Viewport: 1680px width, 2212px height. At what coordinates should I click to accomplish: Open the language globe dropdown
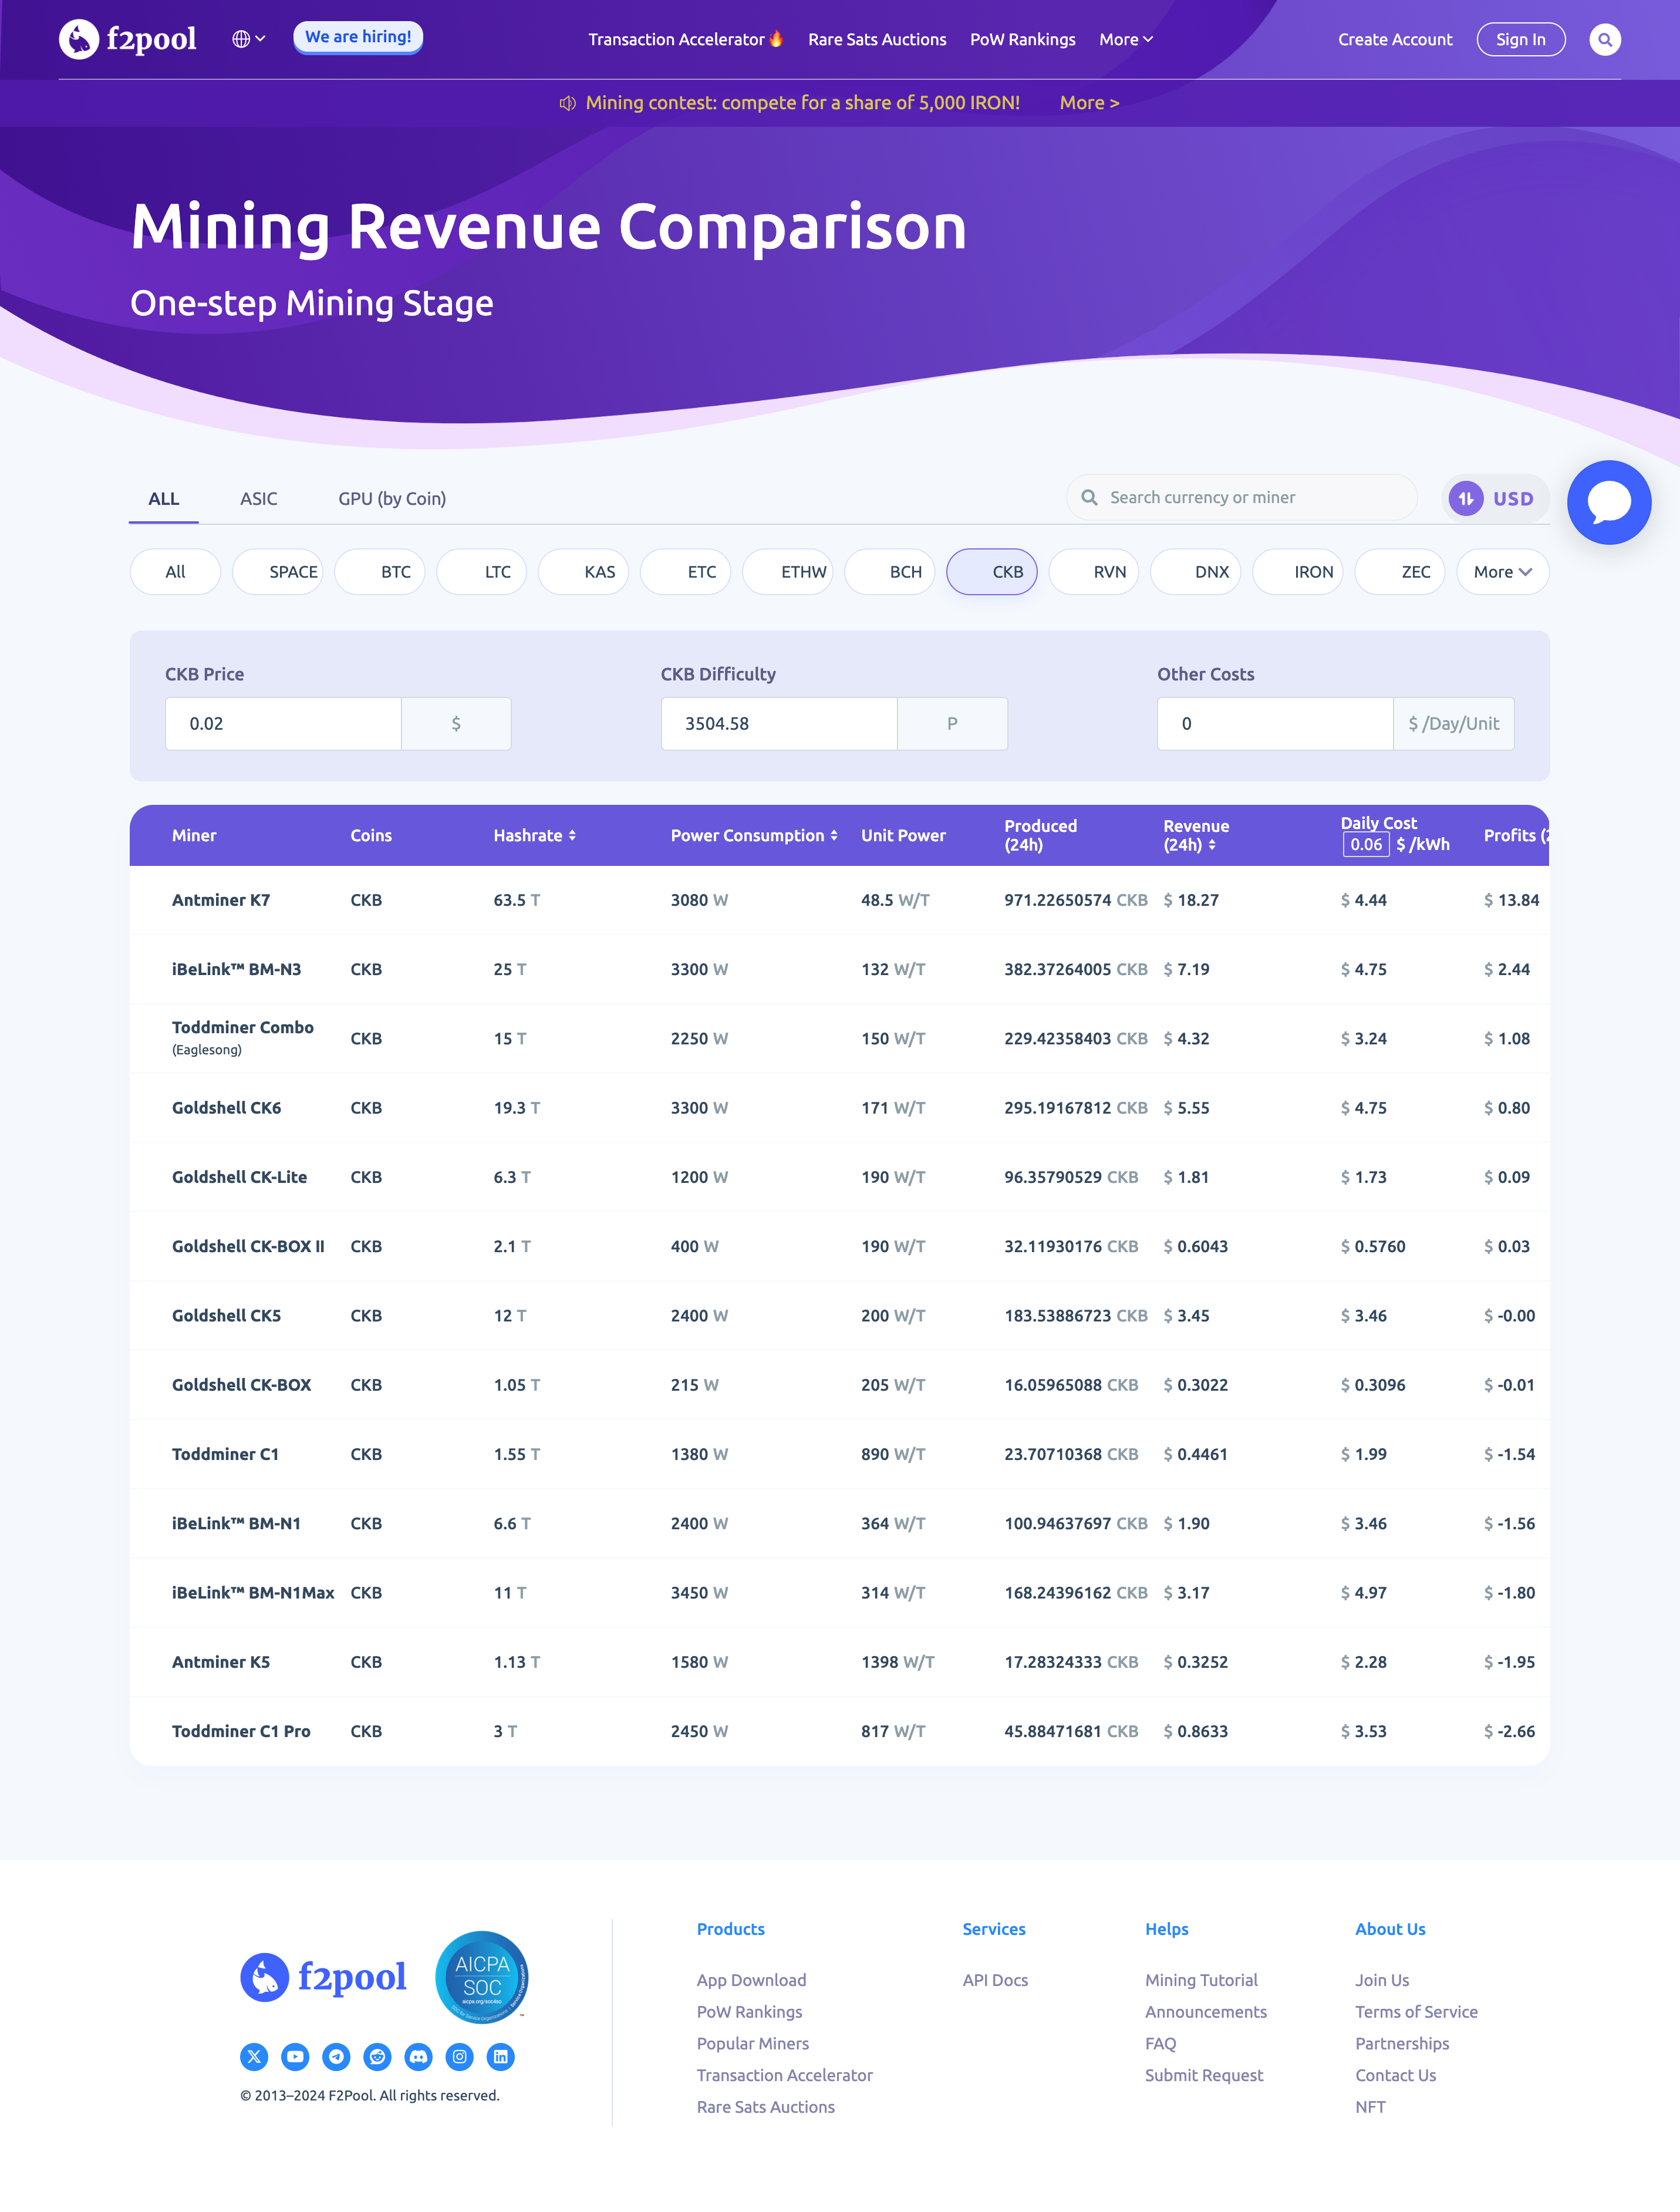coord(248,39)
